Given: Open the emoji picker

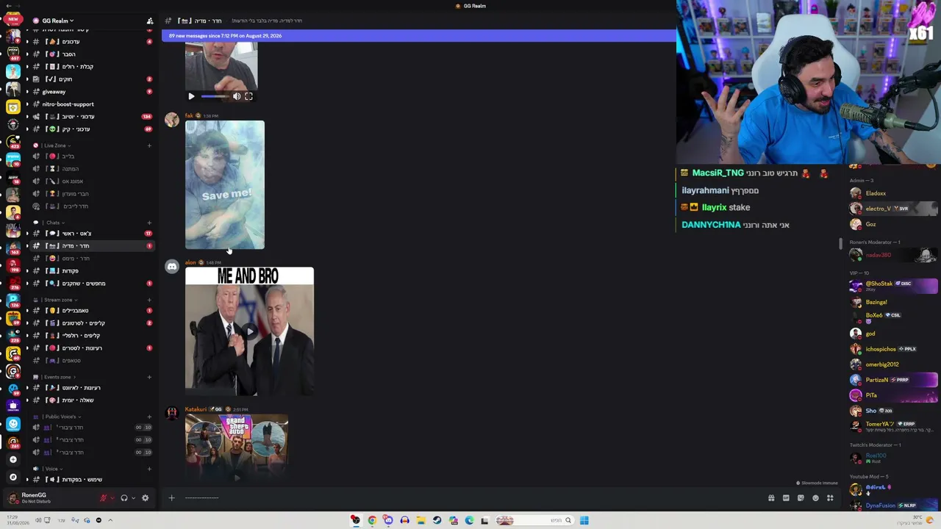Looking at the screenshot, I should click(x=815, y=498).
